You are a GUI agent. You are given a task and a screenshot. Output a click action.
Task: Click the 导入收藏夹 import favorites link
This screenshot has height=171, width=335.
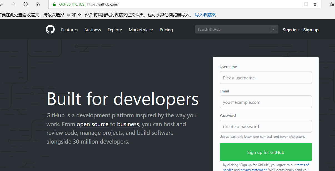click(205, 15)
